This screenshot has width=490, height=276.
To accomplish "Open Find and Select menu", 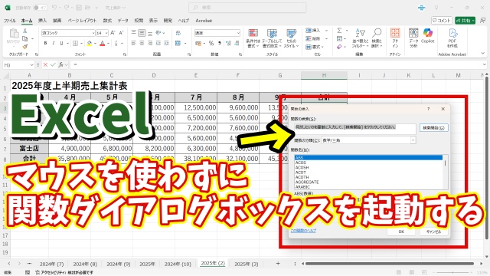I will (x=377, y=38).
